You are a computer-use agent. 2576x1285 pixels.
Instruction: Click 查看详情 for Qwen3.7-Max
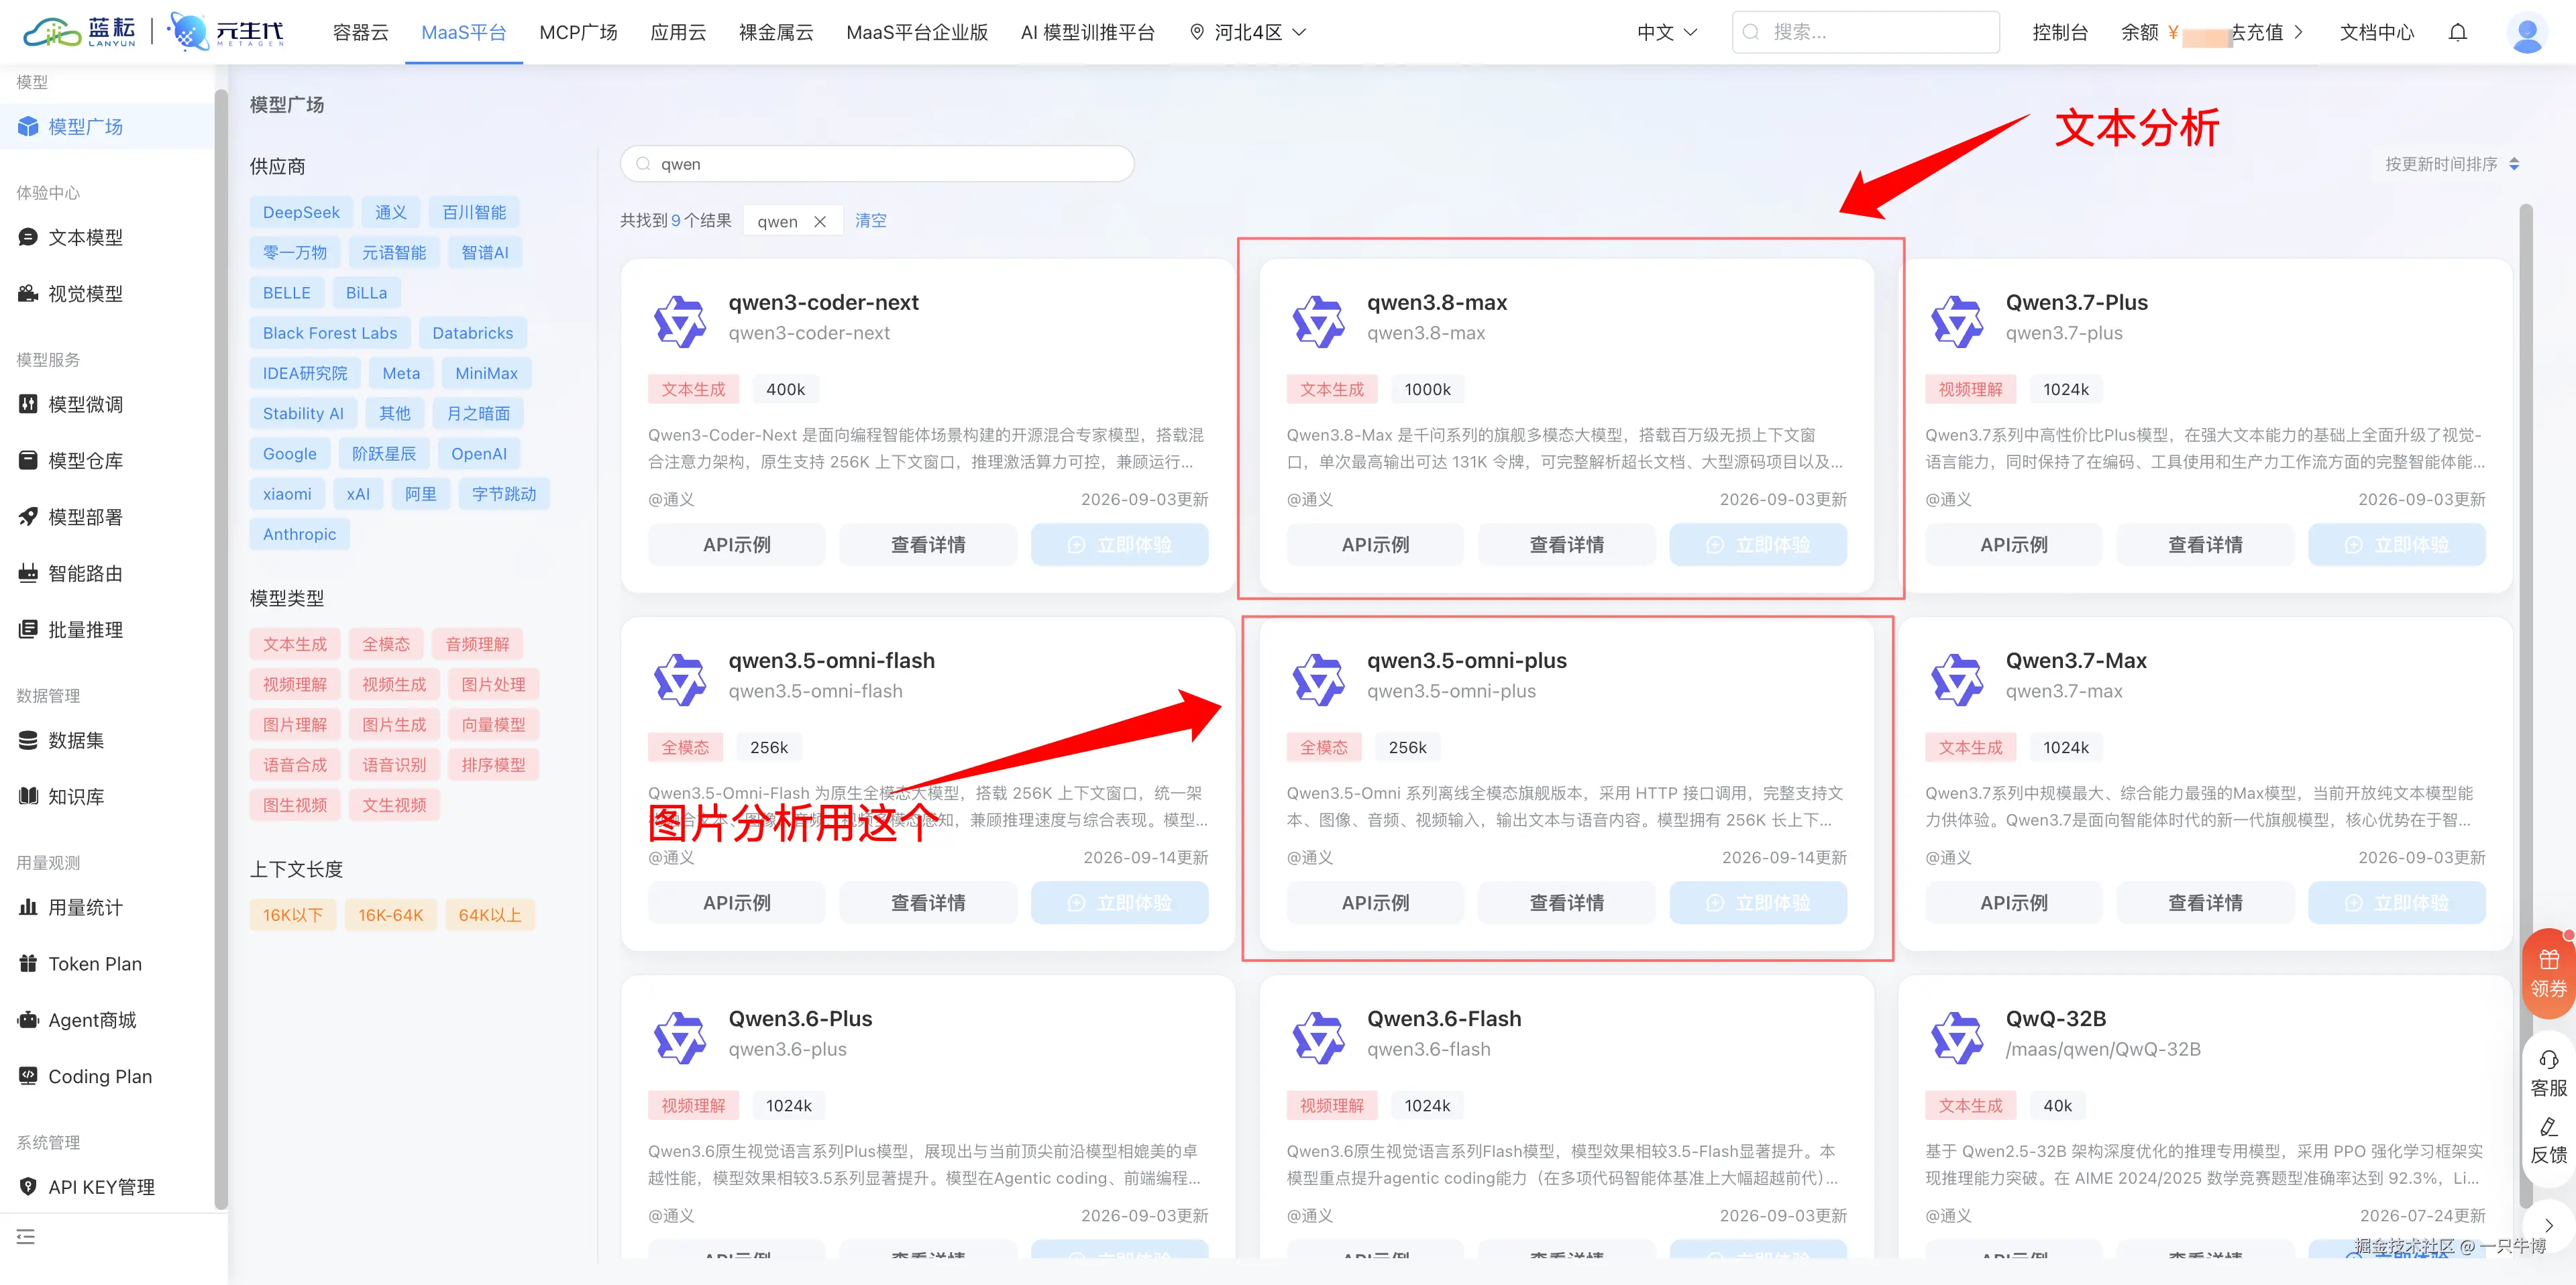[2205, 903]
